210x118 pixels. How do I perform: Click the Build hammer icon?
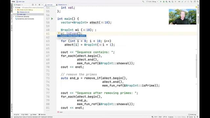tap(143, 2)
